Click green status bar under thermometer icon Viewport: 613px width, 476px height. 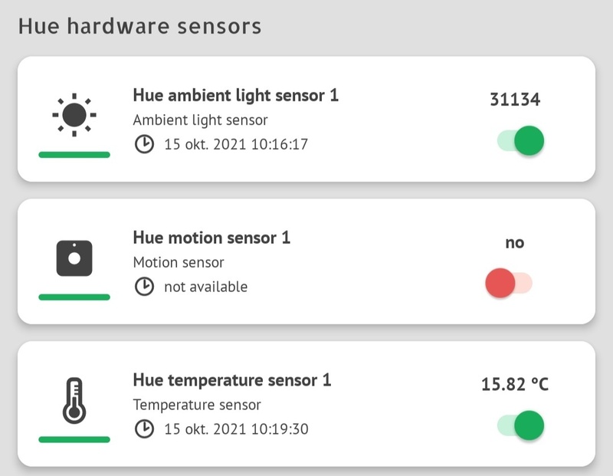click(x=74, y=439)
